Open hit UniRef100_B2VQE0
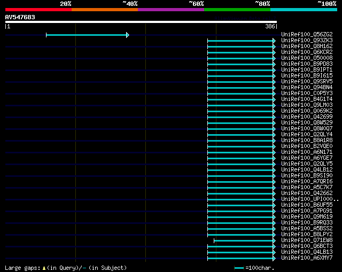Viewport: 342px width, 272px height. click(307, 146)
